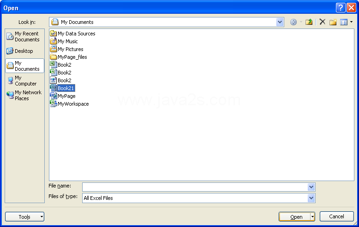Select the My Music folder icon
Image resolution: width=359 pixels, height=227 pixels.
point(54,41)
